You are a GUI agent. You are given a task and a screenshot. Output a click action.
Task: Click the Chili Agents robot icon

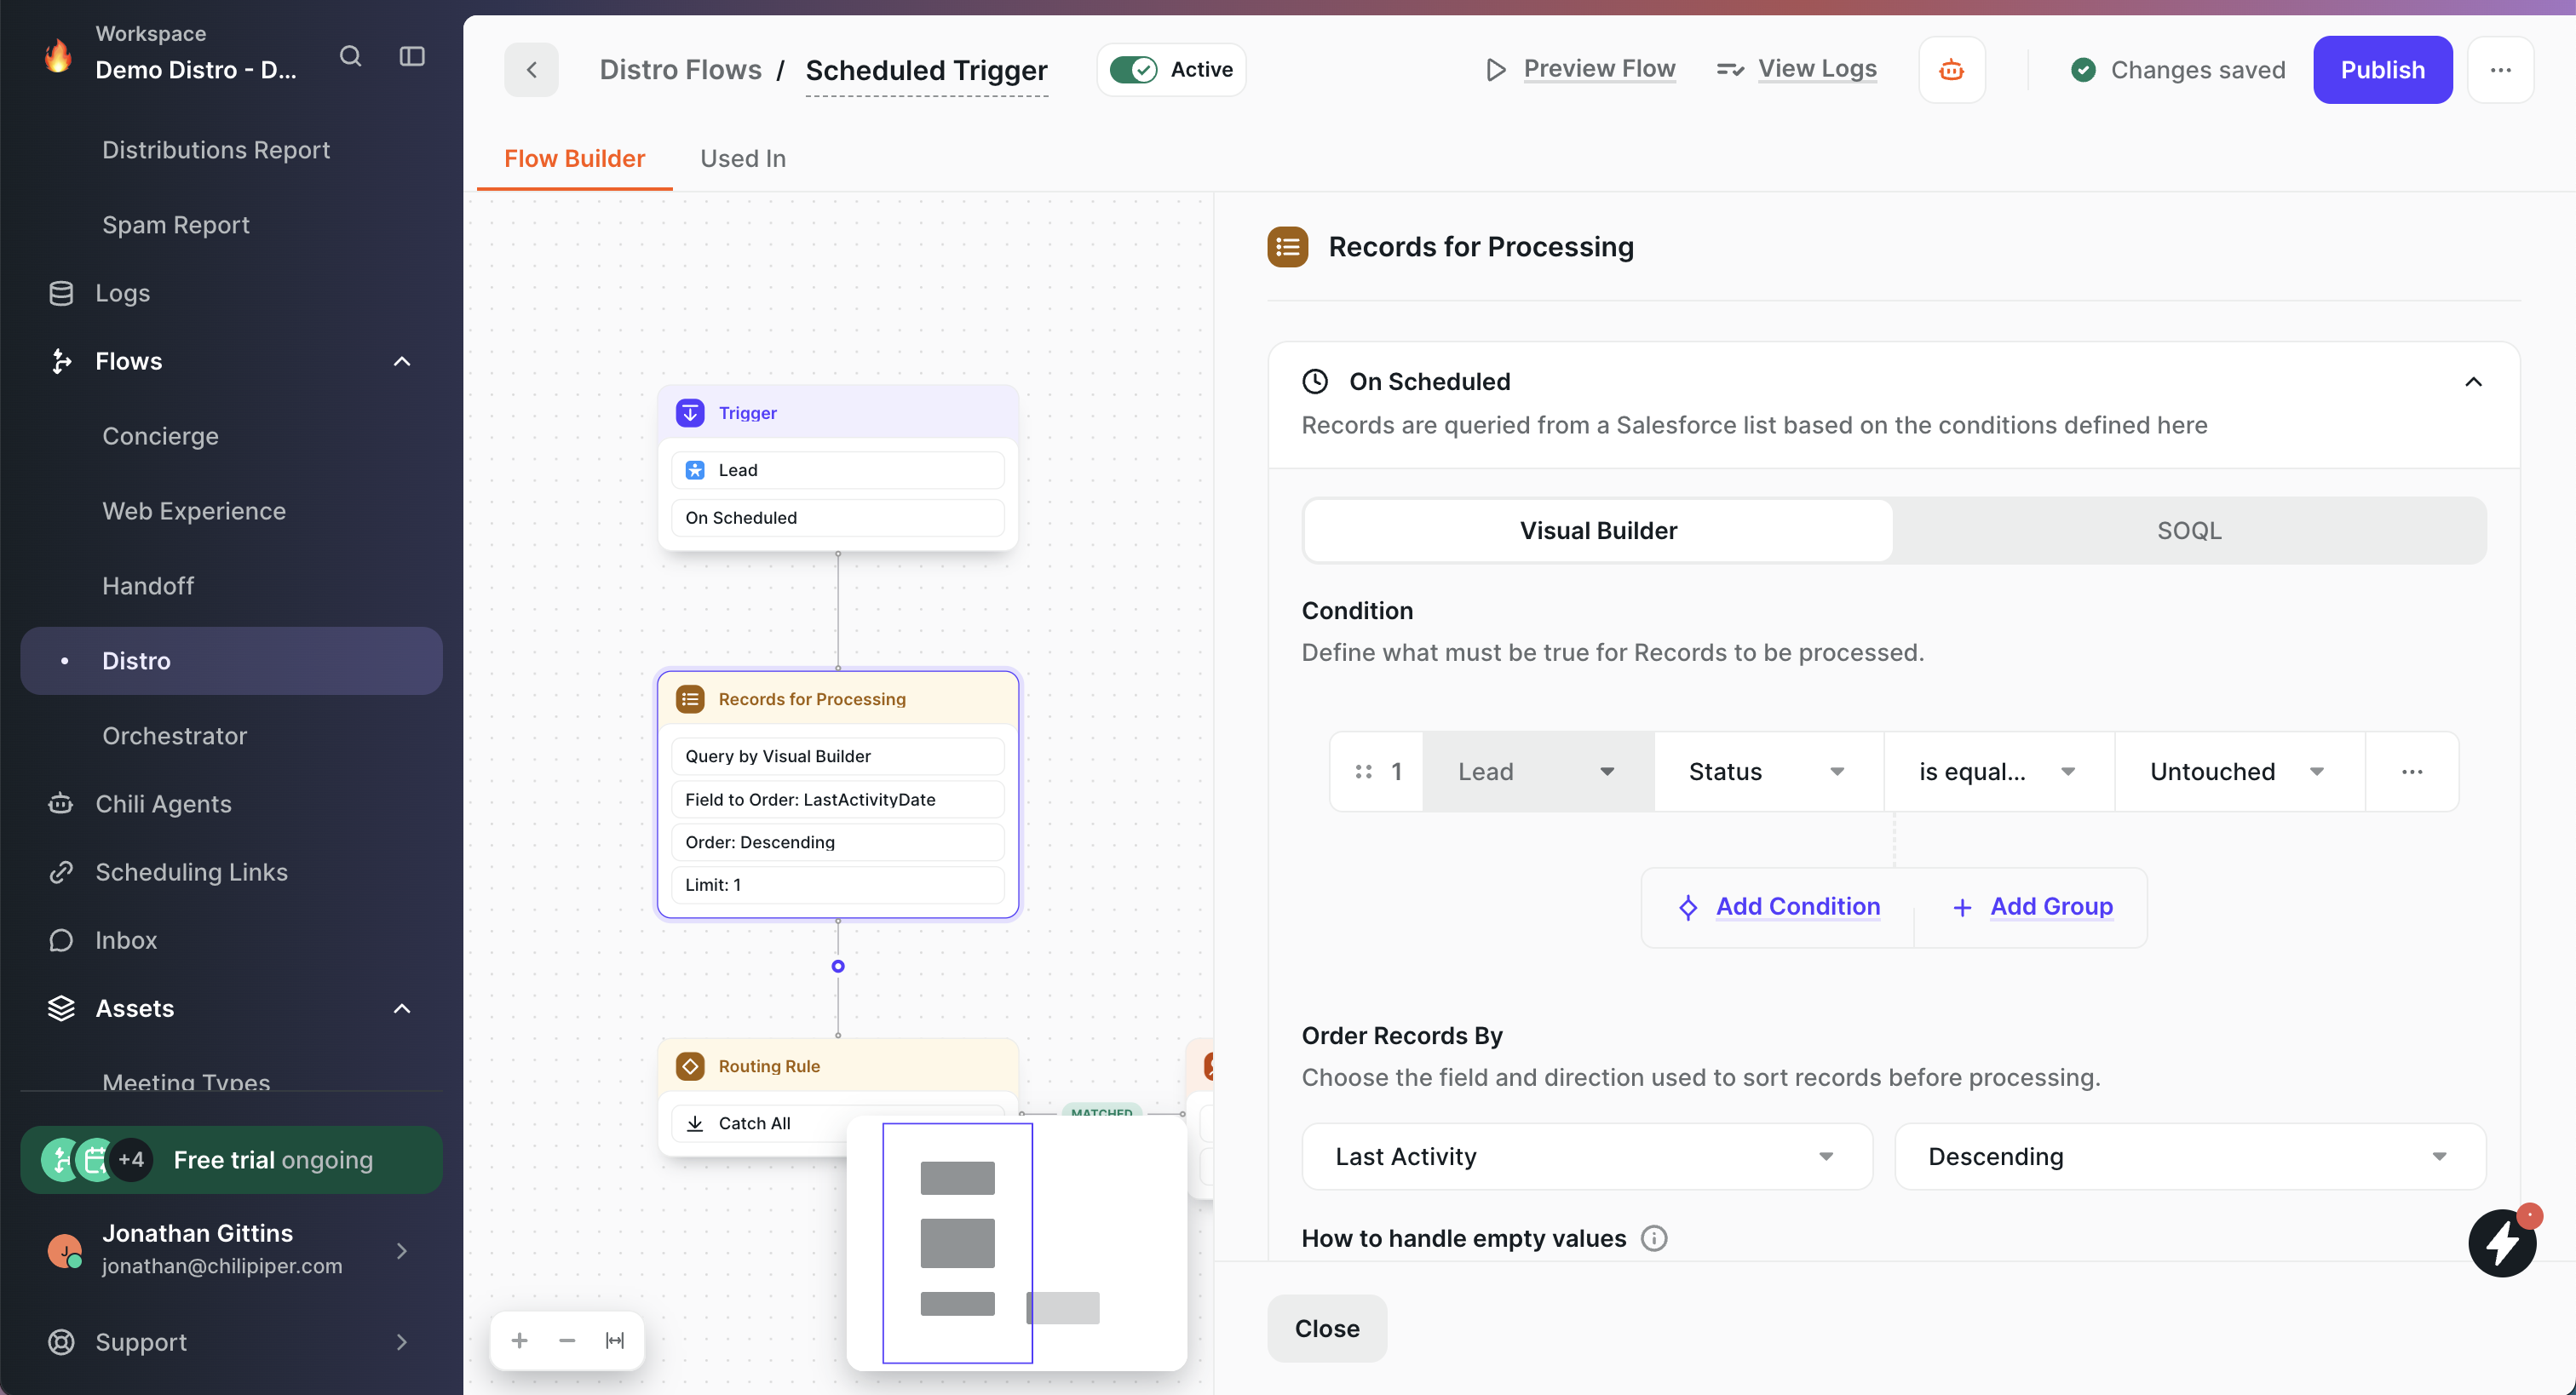tap(61, 803)
